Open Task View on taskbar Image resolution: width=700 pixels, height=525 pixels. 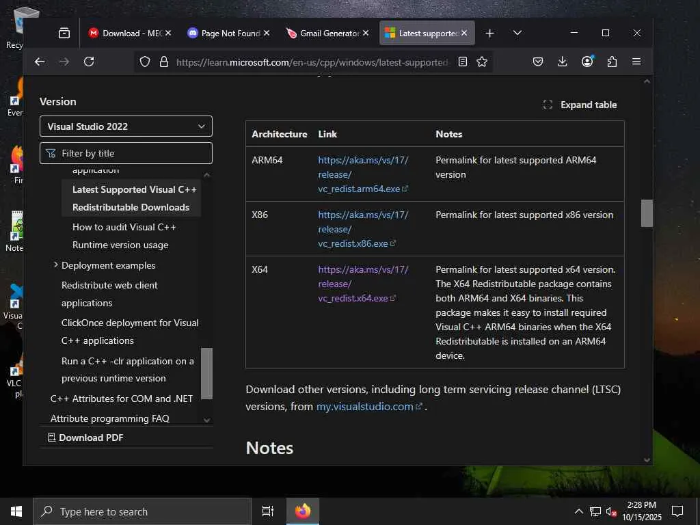click(268, 511)
